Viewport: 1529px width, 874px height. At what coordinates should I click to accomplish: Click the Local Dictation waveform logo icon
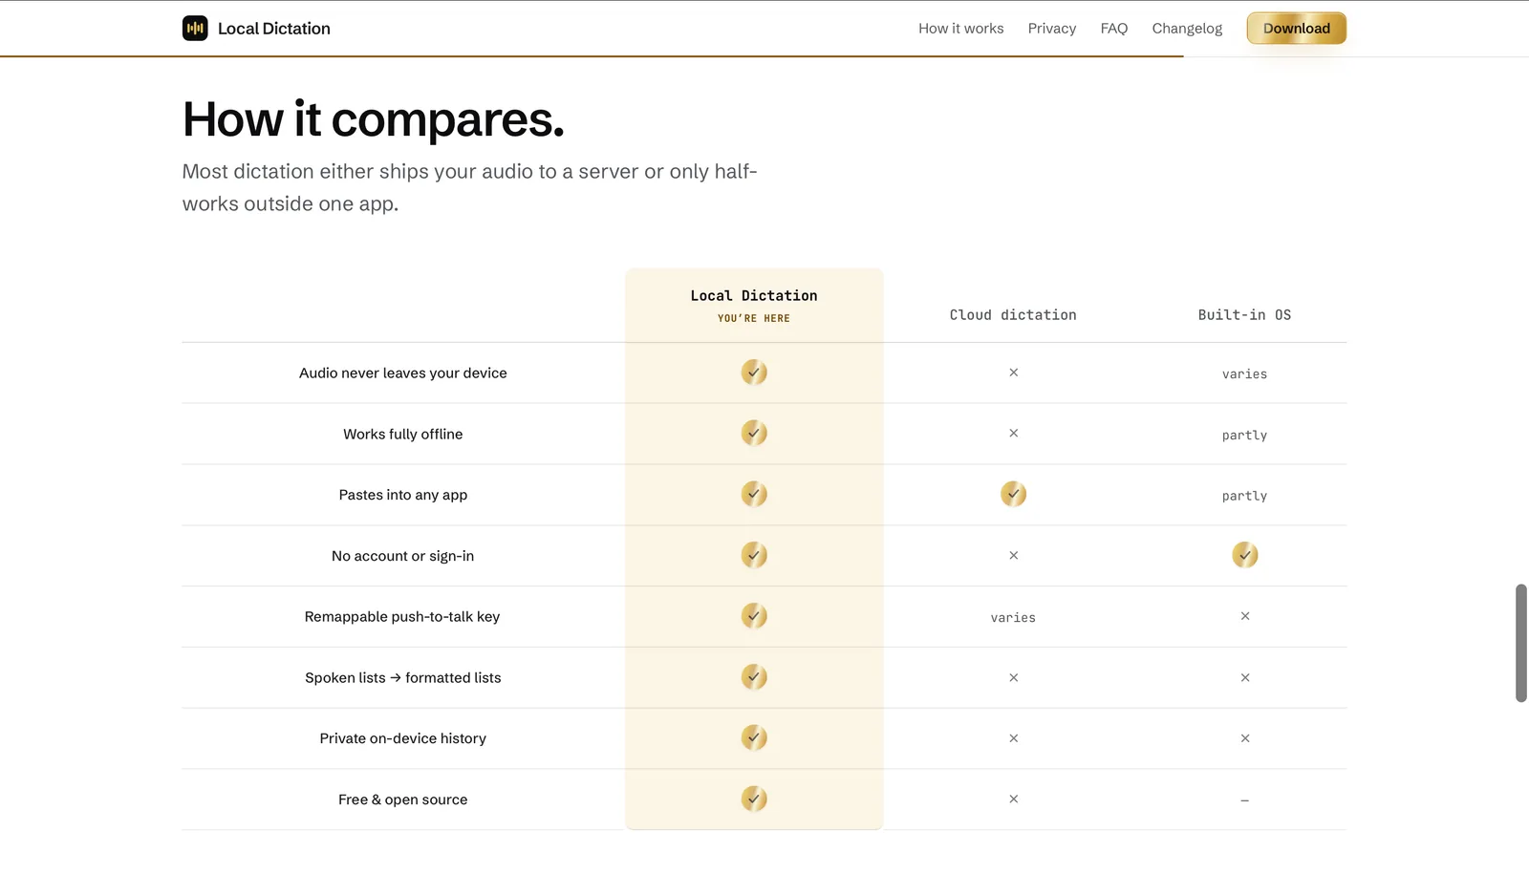195,29
